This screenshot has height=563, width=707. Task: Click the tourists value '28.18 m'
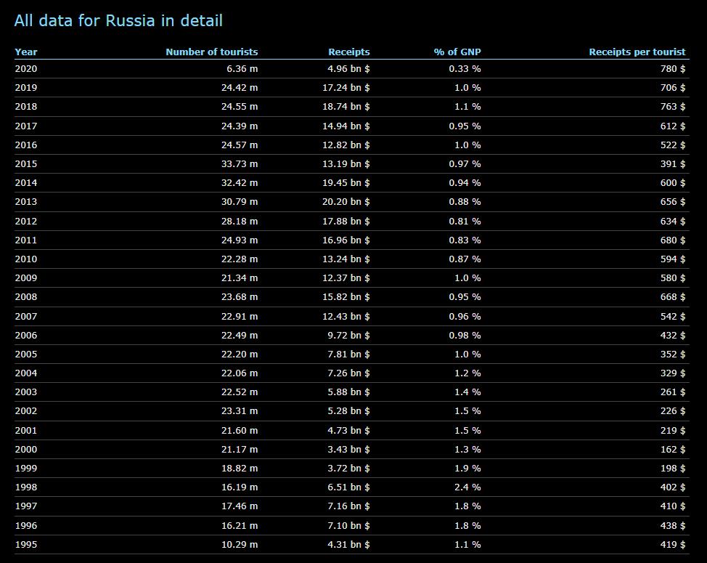click(240, 221)
